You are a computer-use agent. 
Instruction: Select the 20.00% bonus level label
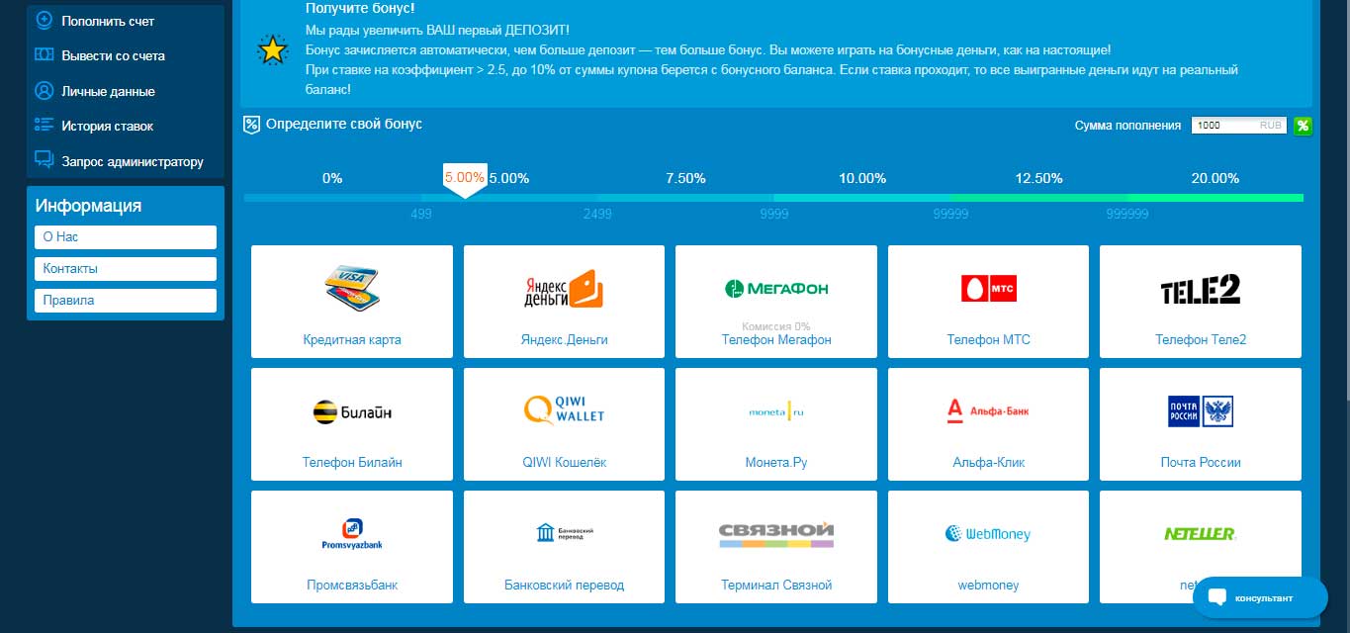(1215, 178)
